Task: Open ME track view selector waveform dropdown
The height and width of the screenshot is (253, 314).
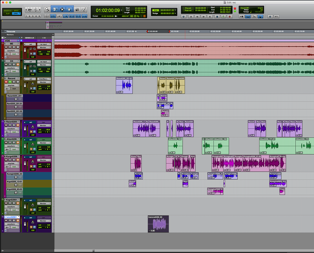Action: point(12,51)
